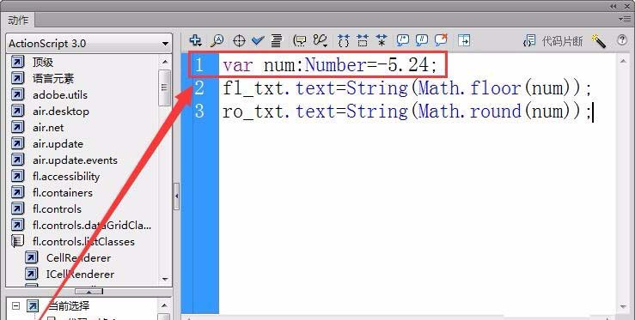Click script navigator scroll up arrow
The image size is (635, 320).
tap(164, 305)
